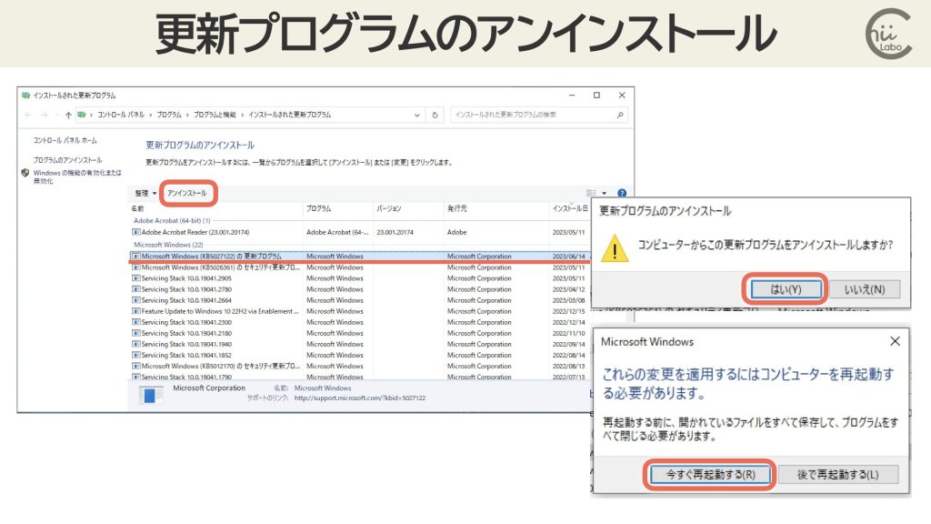Click 今すぐ再起動する(R)
This screenshot has width=931, height=524.
coord(710,474)
